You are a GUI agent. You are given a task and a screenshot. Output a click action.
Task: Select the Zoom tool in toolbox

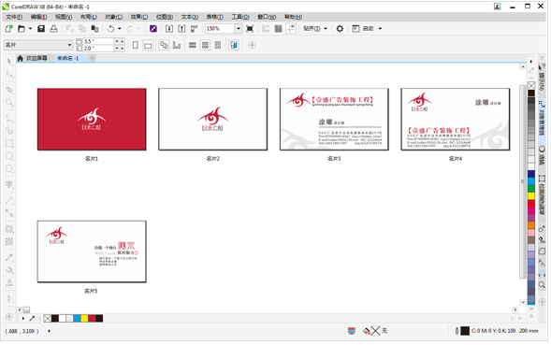[x=9, y=103]
